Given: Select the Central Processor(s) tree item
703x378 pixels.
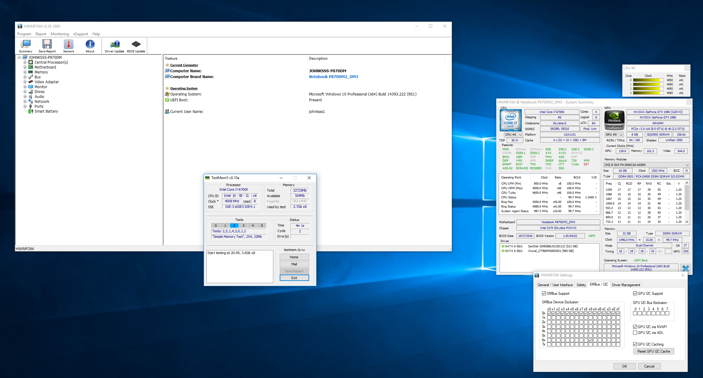Looking at the screenshot, I should tap(51, 62).
